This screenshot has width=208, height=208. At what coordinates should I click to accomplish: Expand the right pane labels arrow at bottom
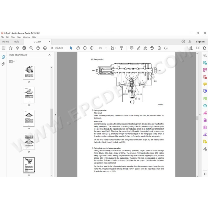point(205,174)
